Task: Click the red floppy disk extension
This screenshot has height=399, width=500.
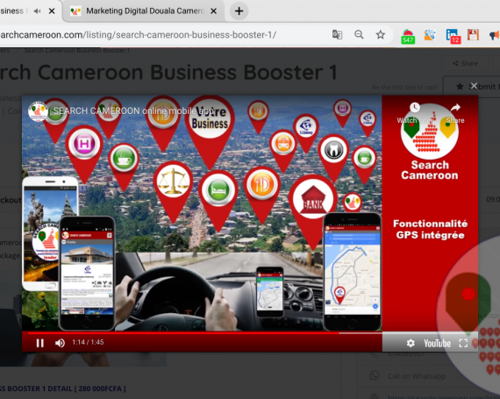Action: [x=473, y=35]
